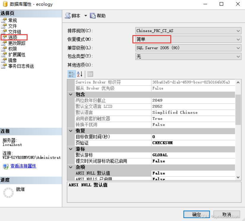This screenshot has height=221, width=245.
Task: Click the page icon beside 事务日志传送
Action: [4, 66]
